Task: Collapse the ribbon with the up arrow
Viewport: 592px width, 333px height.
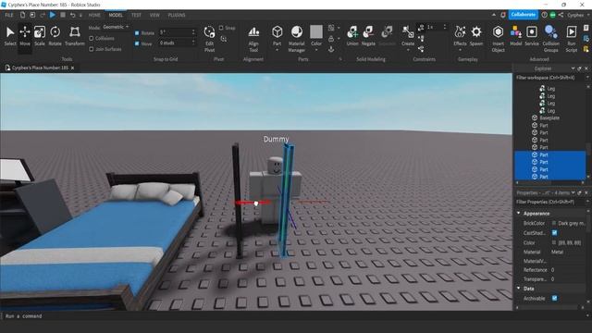Action: pos(494,15)
